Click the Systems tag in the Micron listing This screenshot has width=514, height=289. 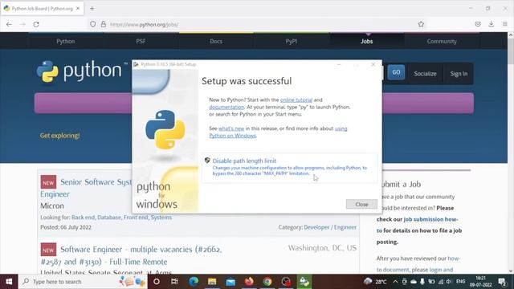pos(161,218)
